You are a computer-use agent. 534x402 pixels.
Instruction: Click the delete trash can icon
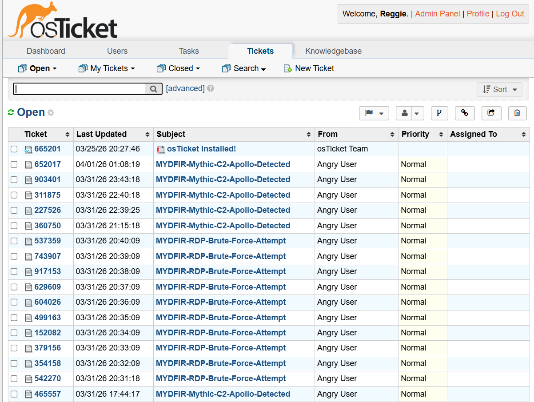coord(517,113)
